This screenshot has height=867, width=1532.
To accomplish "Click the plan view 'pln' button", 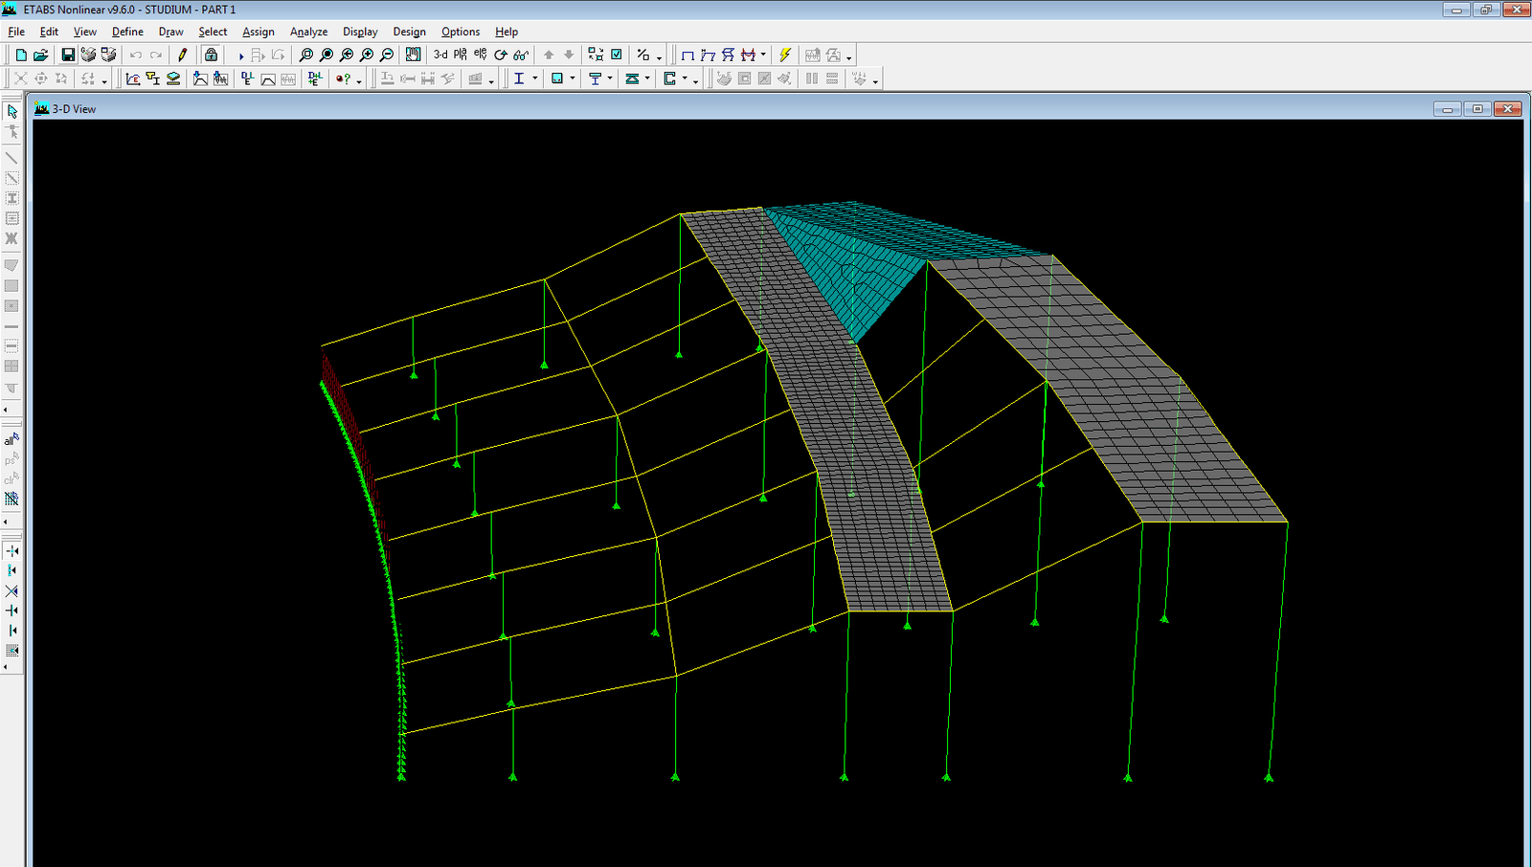I will pyautogui.click(x=461, y=56).
